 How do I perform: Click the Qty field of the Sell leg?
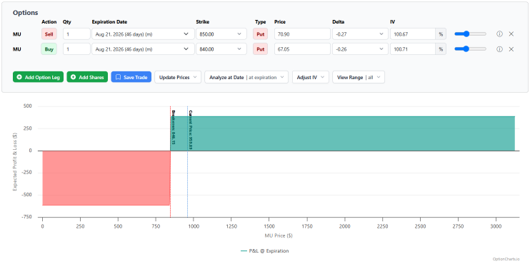pyautogui.click(x=76, y=34)
